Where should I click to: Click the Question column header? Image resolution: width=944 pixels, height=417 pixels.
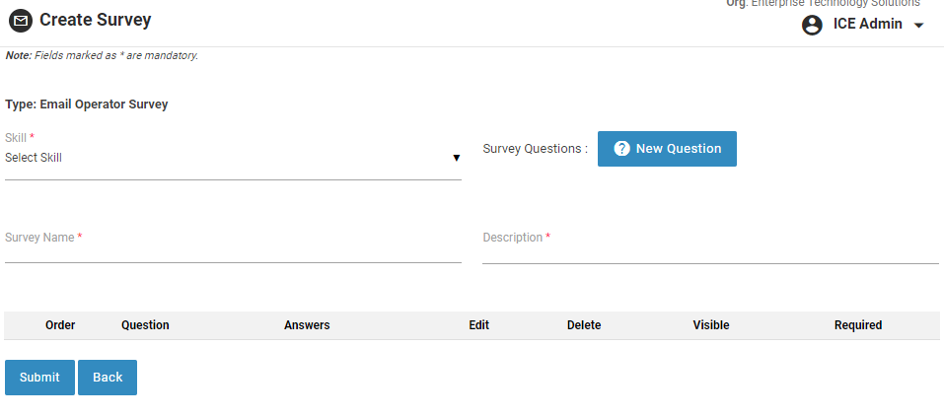click(145, 325)
